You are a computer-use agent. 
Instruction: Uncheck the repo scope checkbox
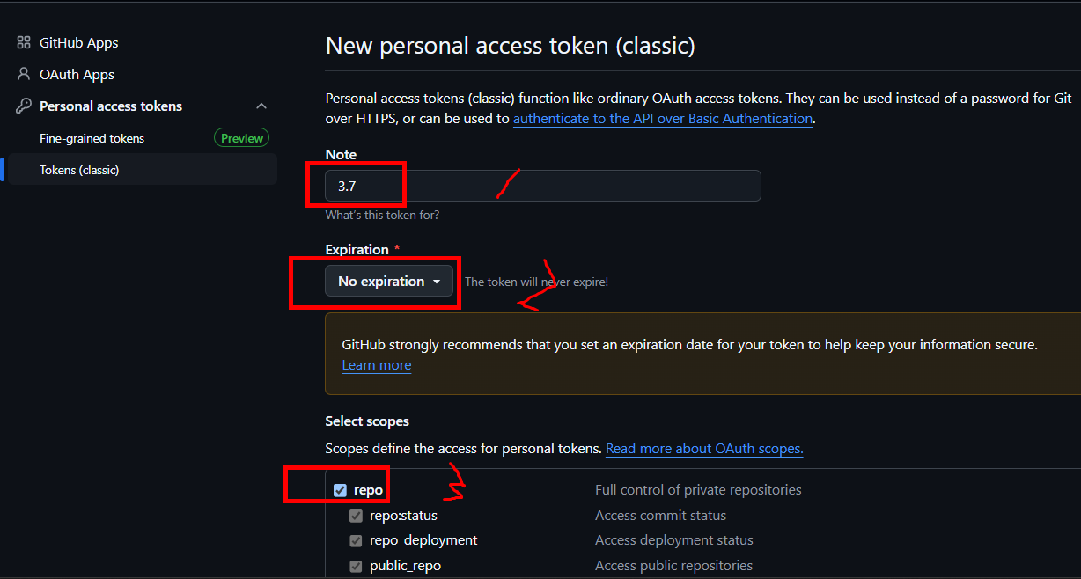click(340, 490)
